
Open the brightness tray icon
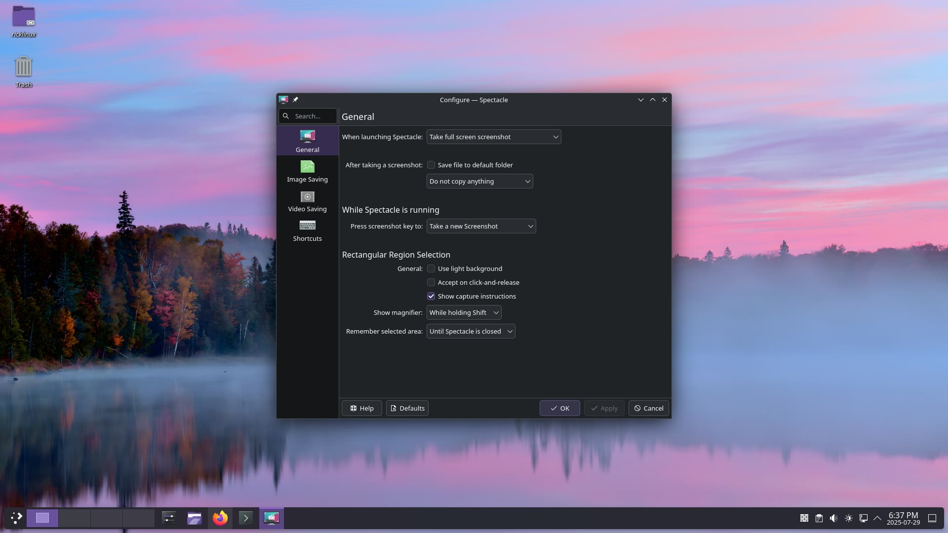click(849, 518)
